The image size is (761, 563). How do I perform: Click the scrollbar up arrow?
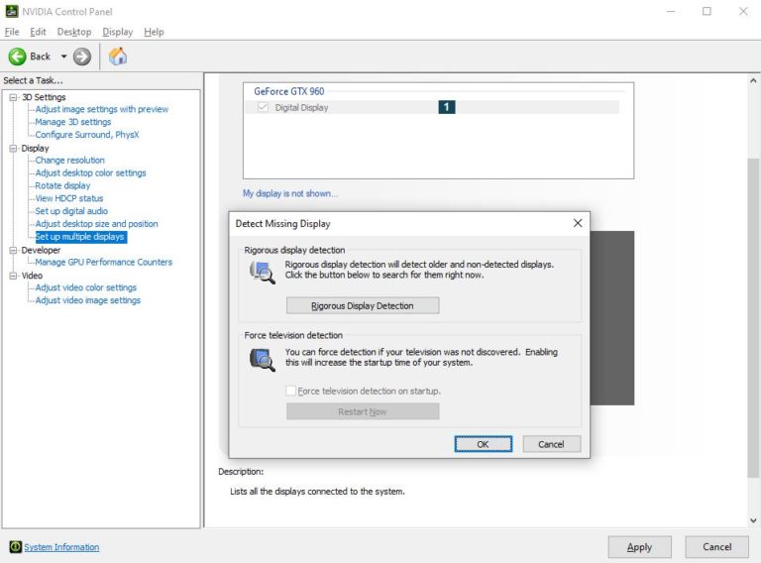click(x=753, y=80)
